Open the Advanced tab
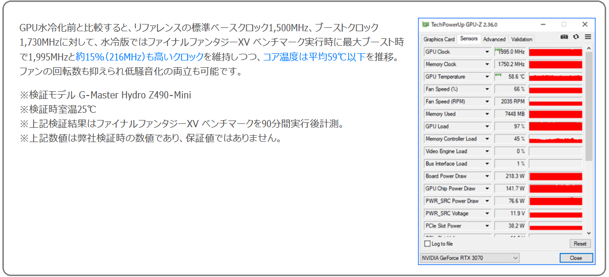609x277 pixels. (x=494, y=39)
